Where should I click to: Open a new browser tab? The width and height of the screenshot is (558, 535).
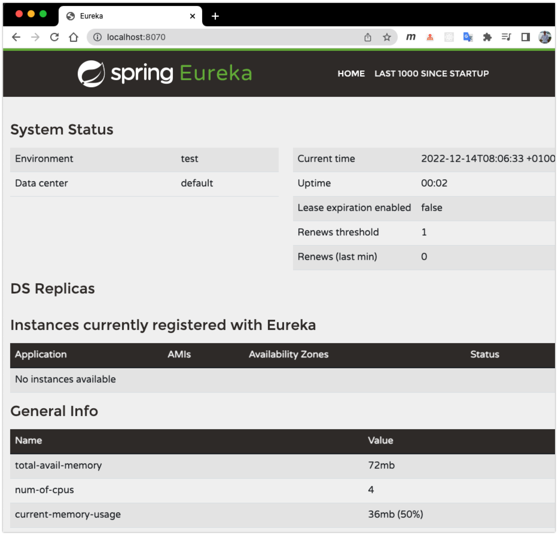215,16
